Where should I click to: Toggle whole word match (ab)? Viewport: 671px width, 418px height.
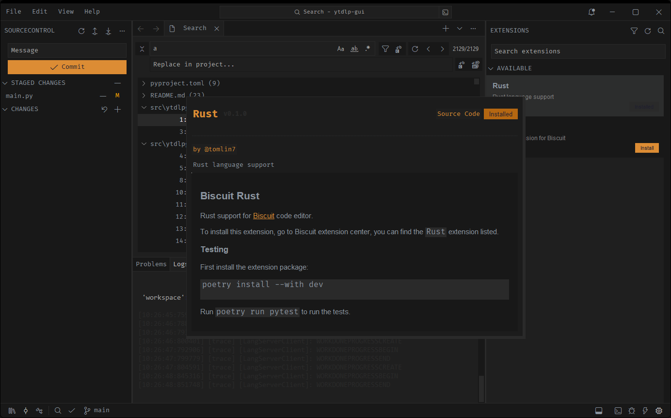point(354,48)
